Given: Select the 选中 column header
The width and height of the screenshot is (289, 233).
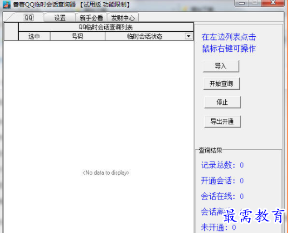Looking at the screenshot, I should coord(34,36).
